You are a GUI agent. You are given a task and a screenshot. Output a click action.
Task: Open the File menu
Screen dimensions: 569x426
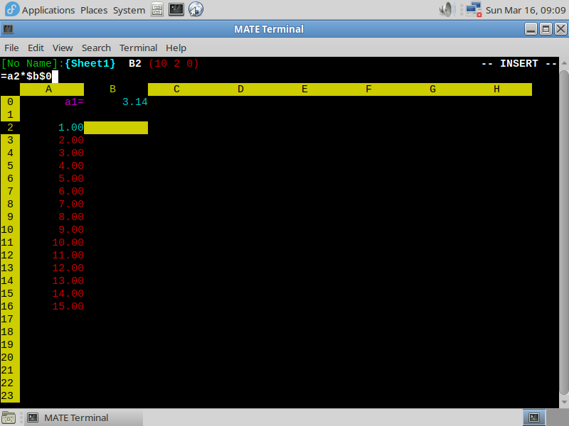(11, 48)
